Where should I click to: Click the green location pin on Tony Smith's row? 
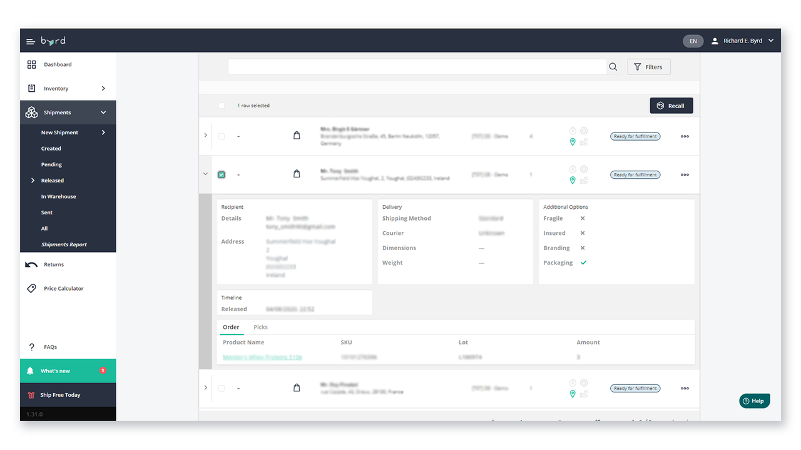pyautogui.click(x=572, y=180)
